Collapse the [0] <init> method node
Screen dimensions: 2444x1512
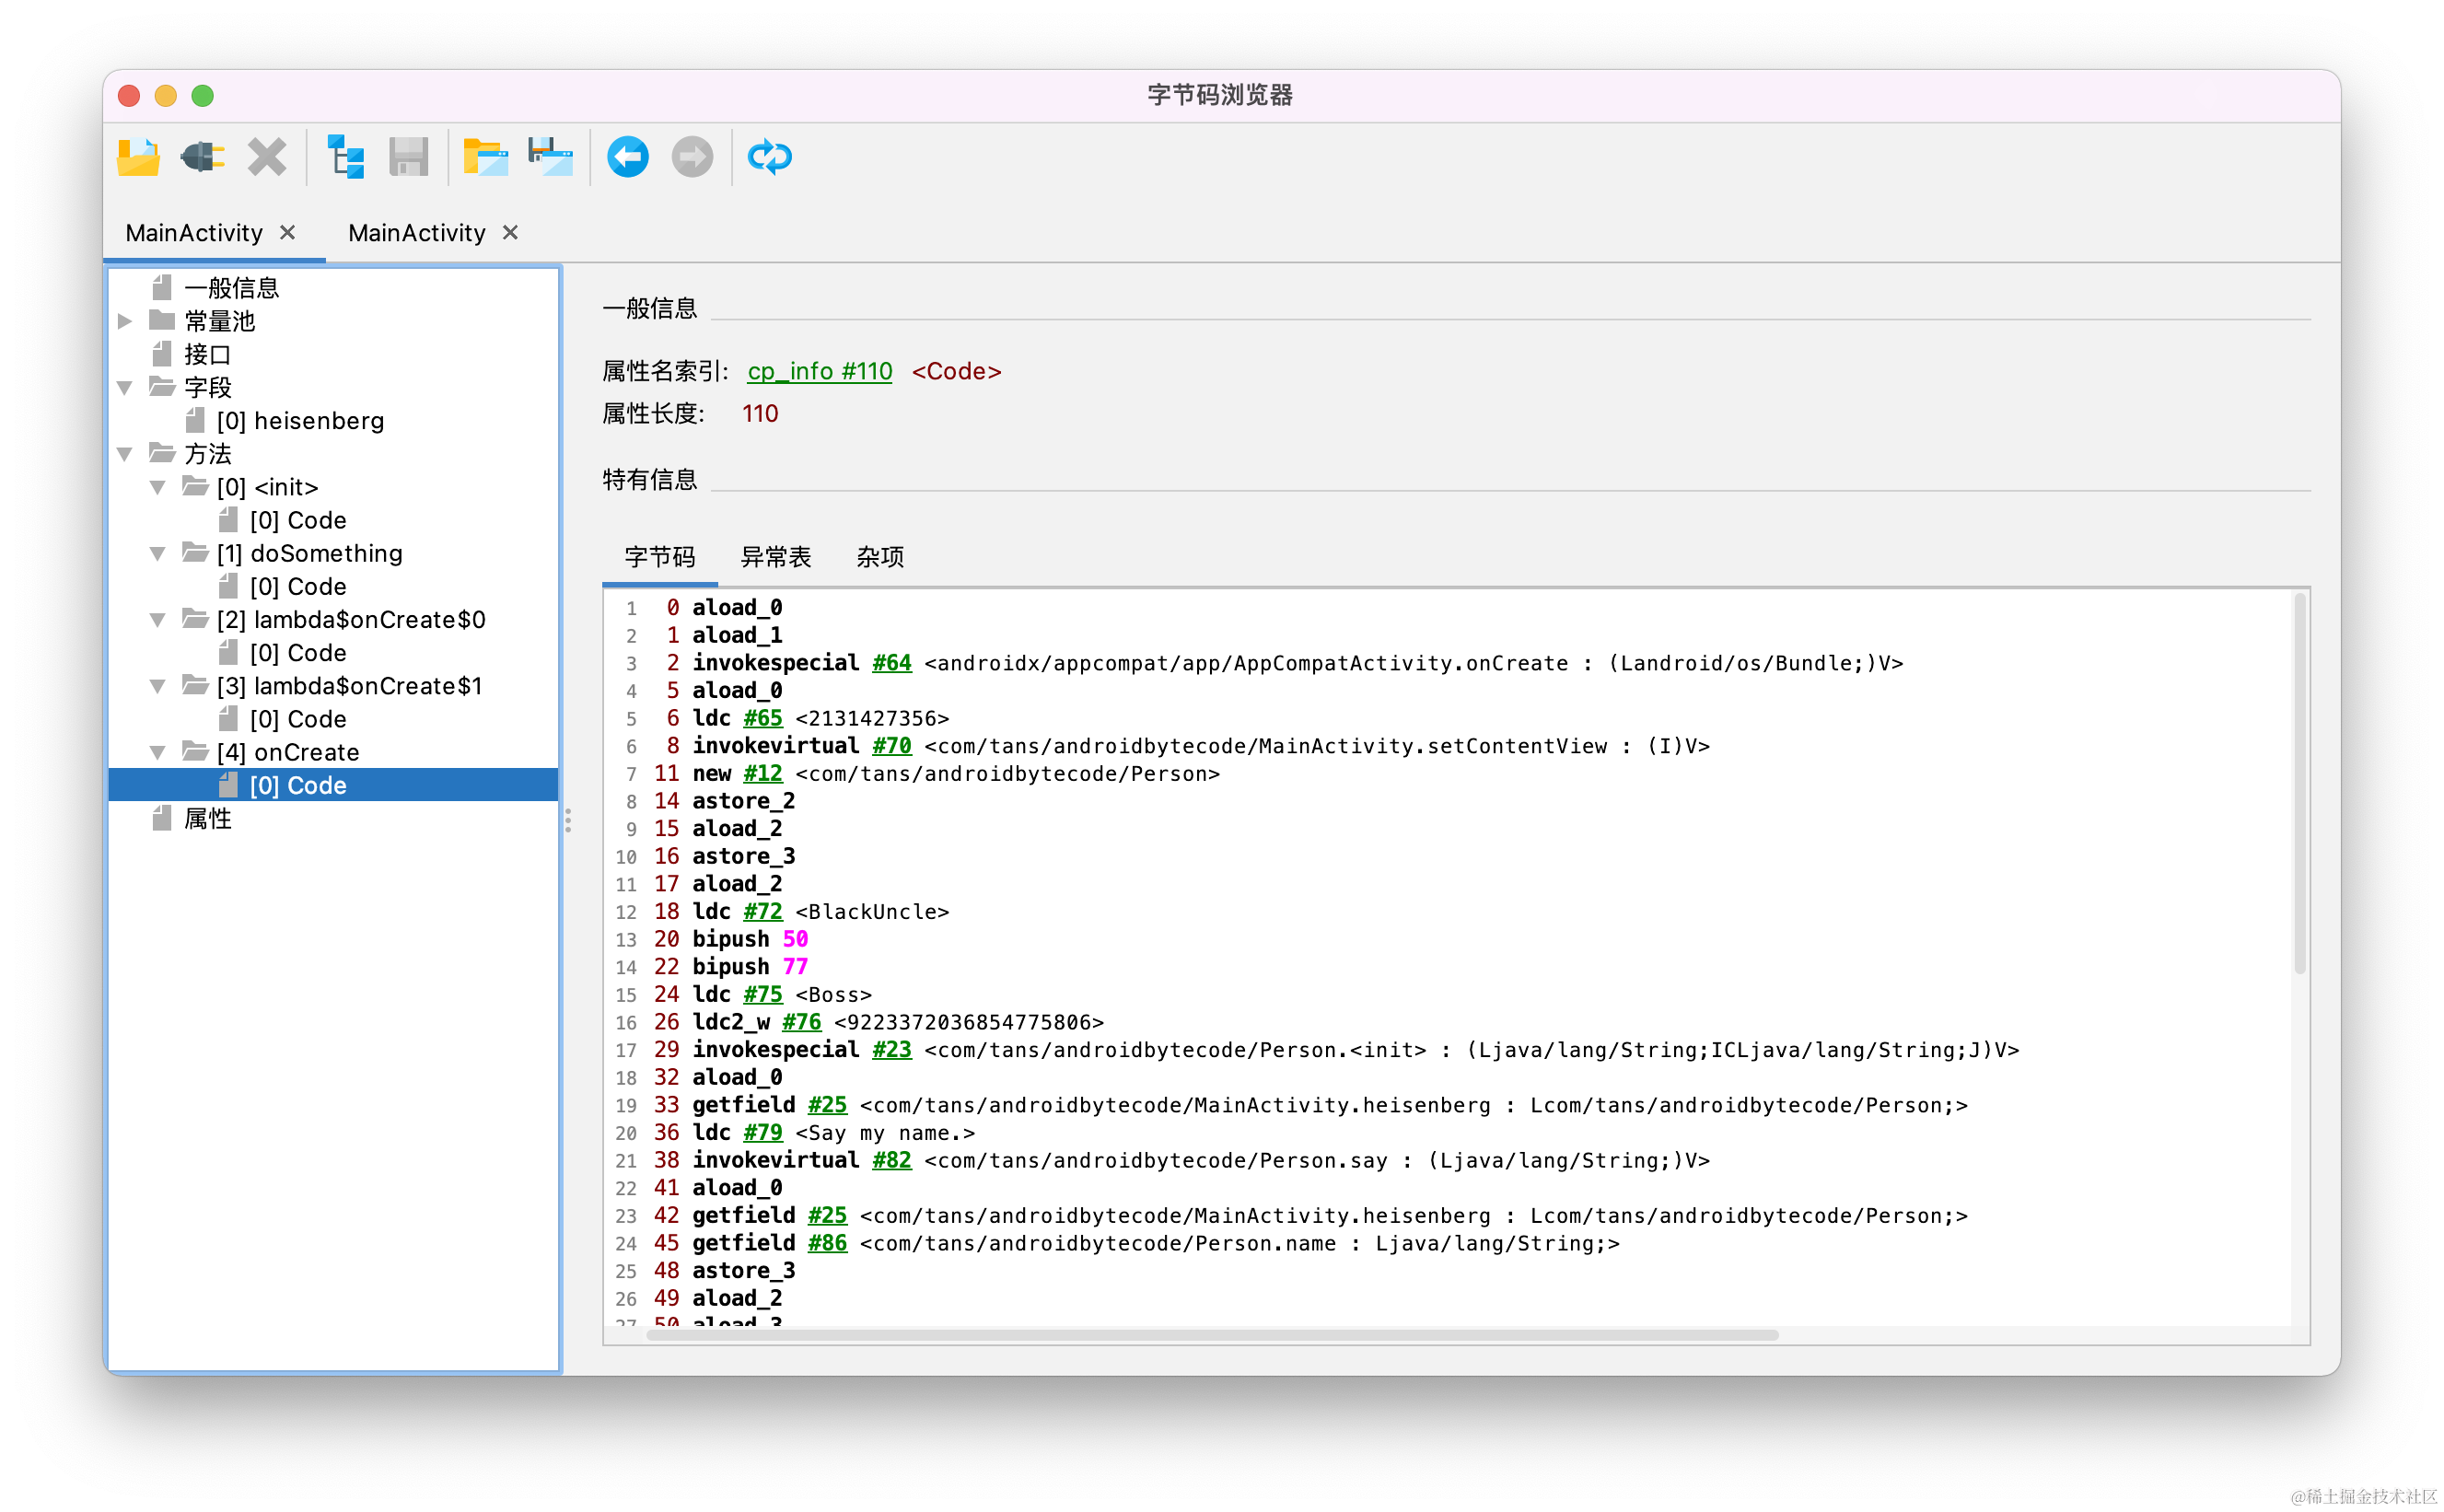[158, 487]
